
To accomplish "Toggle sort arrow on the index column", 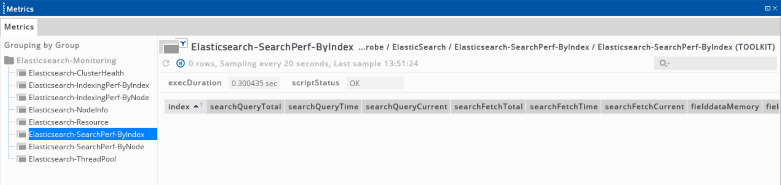I will [x=196, y=106].
